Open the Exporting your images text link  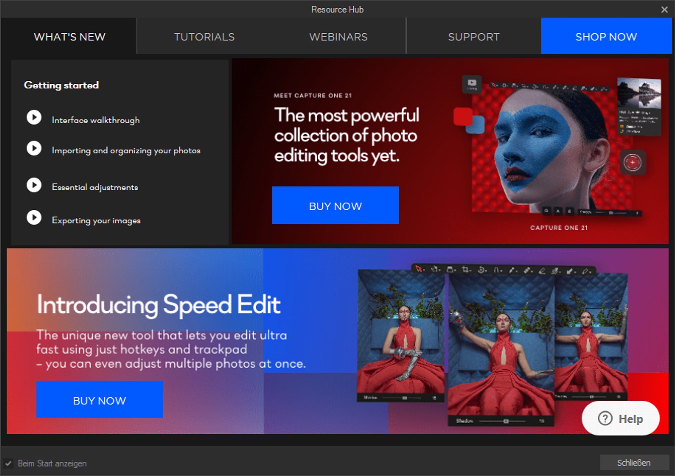[x=96, y=220]
